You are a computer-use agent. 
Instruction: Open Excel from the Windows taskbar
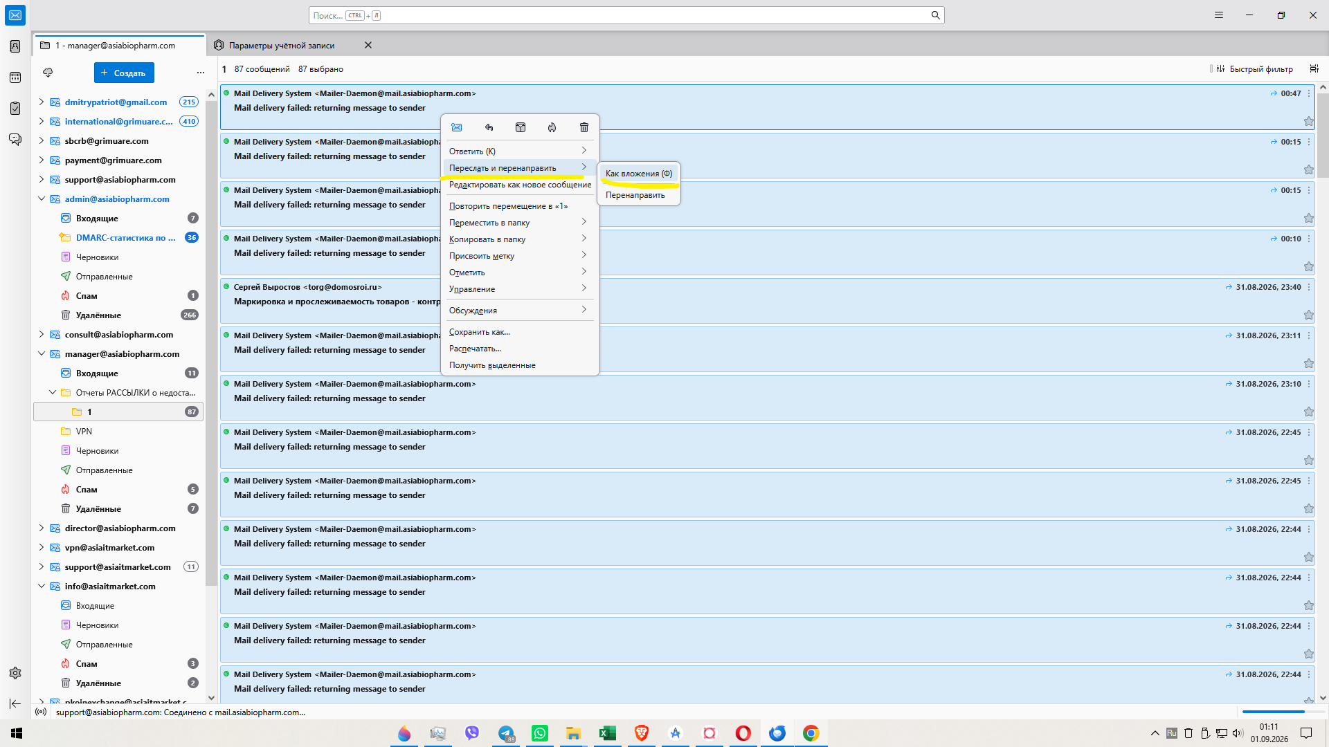coord(608,733)
